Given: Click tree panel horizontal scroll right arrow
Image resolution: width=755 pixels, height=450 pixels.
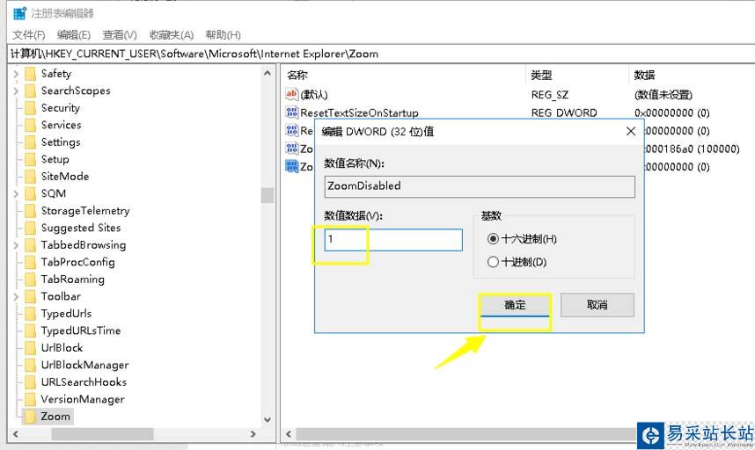Looking at the screenshot, I should [253, 433].
